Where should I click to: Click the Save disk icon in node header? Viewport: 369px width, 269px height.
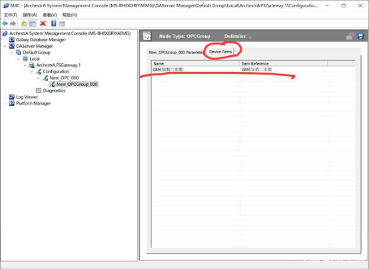pos(360,36)
